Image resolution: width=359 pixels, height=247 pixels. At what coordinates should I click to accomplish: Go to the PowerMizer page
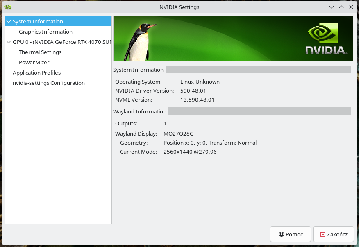coord(34,62)
